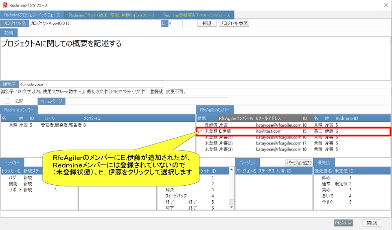The image size is (392, 230).
Task: Click the メンバーID column header
Action: pos(92,118)
